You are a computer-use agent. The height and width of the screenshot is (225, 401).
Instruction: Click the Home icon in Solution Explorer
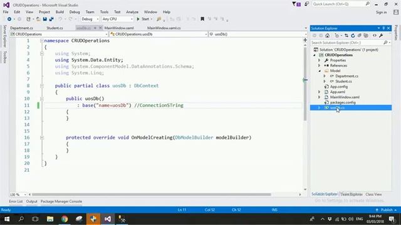pos(327,36)
